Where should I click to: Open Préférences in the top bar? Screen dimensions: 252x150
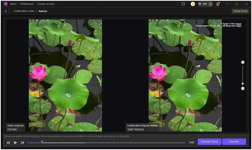tap(27, 4)
